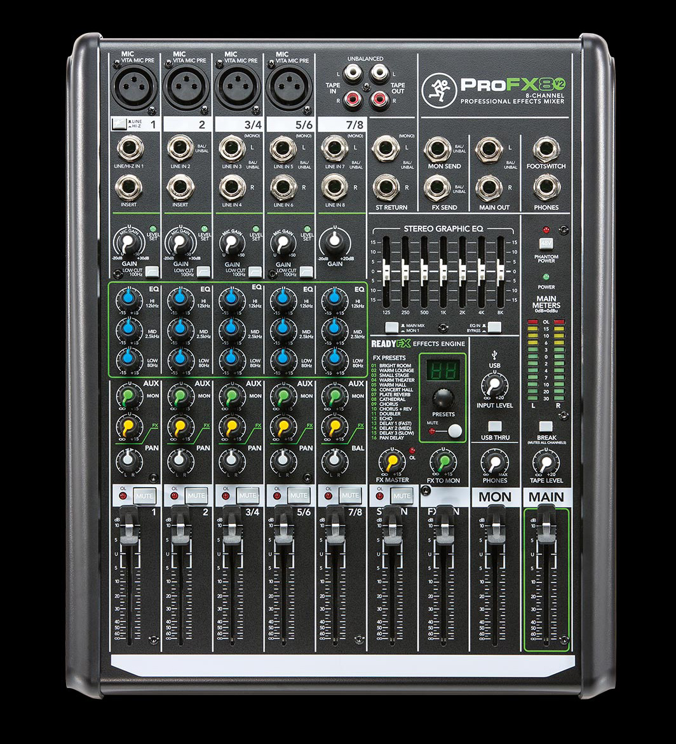Screen dimensions: 676x744
Task: Click the FX return fader cap
Action: click(x=444, y=525)
